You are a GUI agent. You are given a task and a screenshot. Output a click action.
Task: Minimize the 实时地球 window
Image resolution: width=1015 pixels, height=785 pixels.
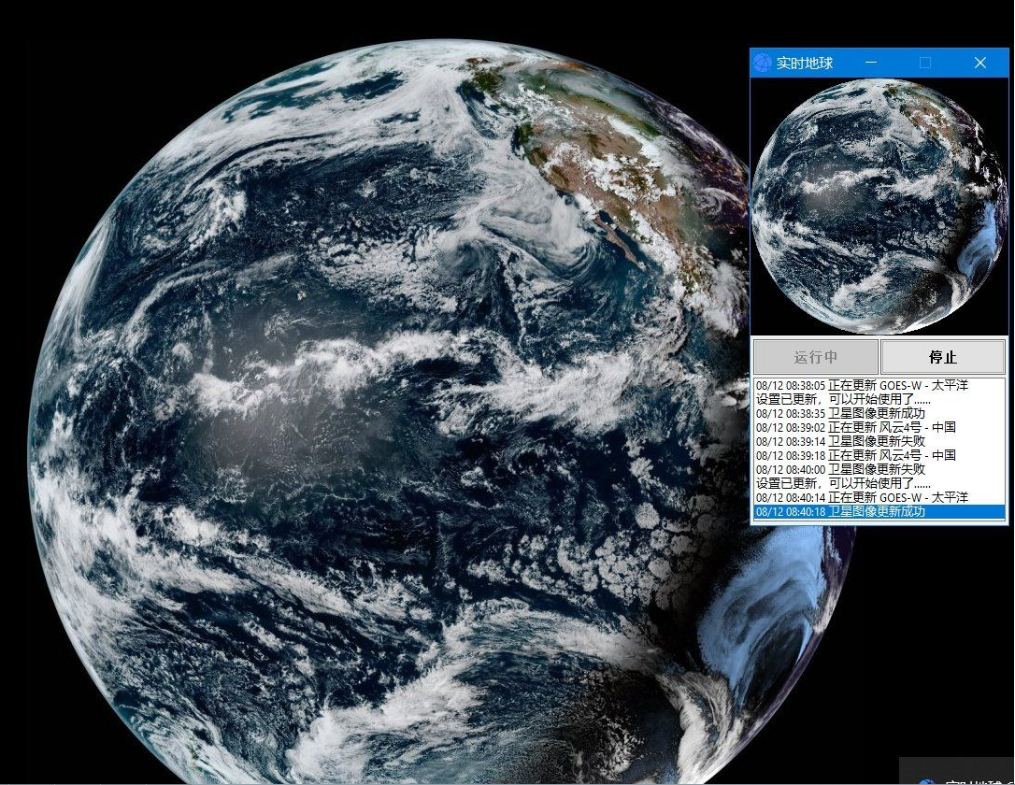(871, 63)
